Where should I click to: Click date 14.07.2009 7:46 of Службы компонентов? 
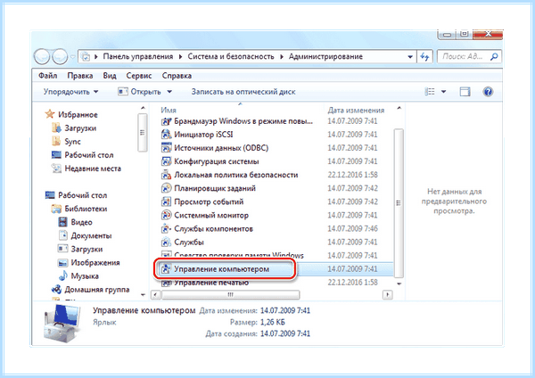352,228
